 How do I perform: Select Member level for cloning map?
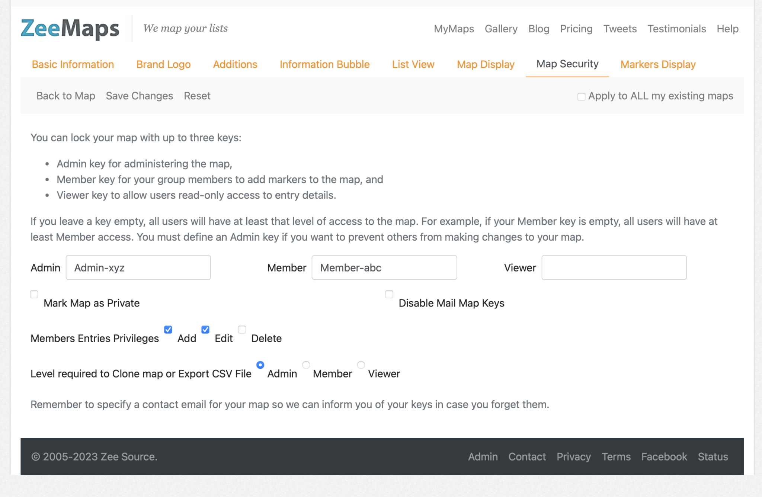pyautogui.click(x=306, y=365)
